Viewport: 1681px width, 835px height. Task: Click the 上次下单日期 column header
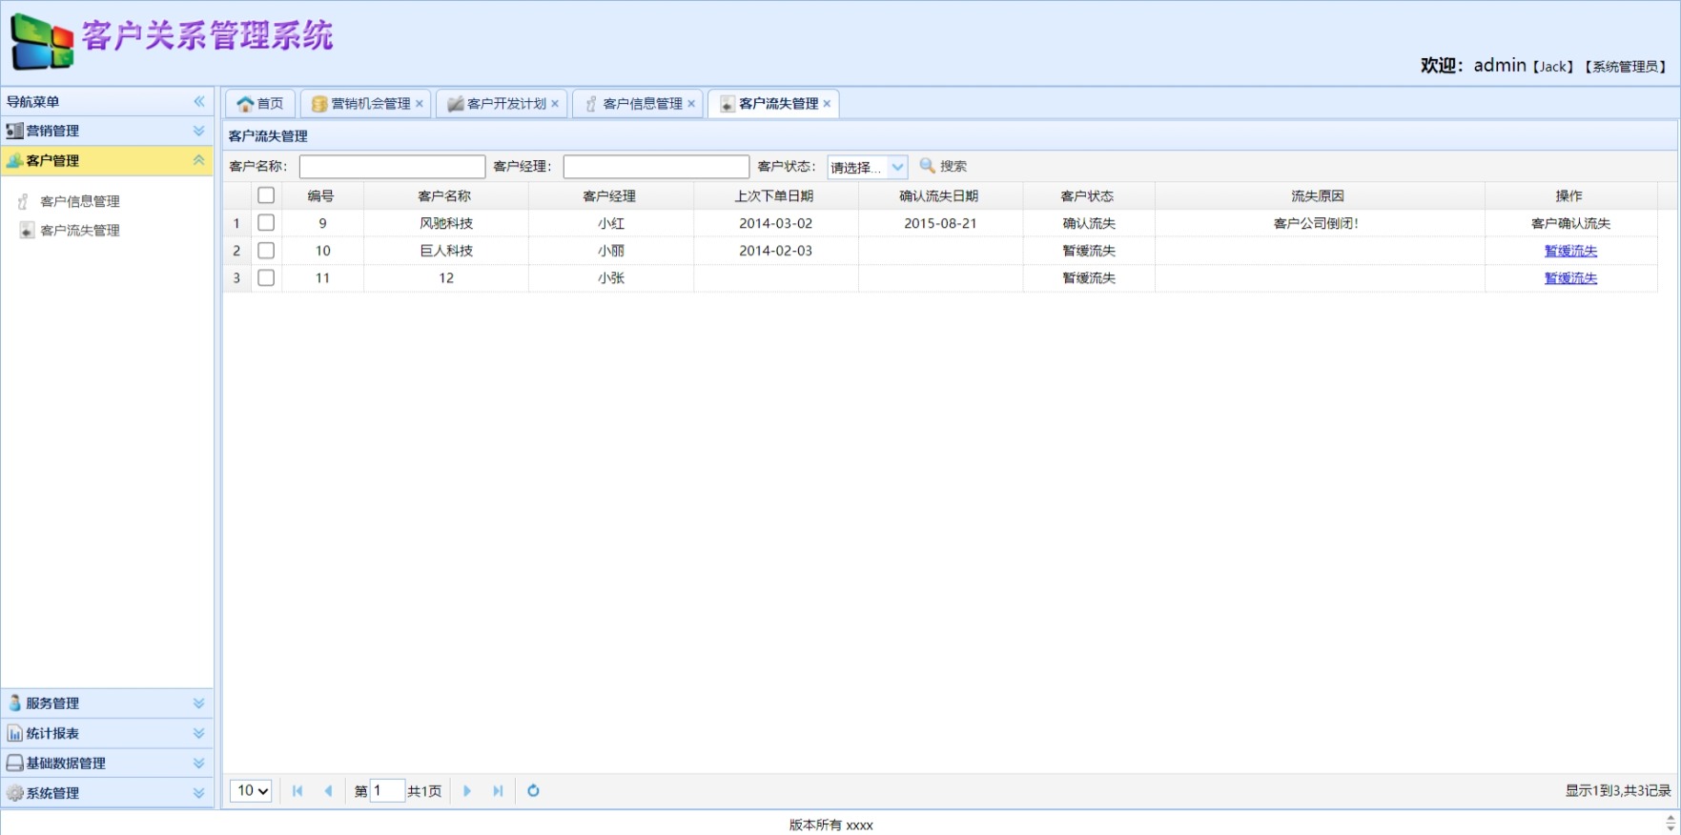[x=775, y=195]
